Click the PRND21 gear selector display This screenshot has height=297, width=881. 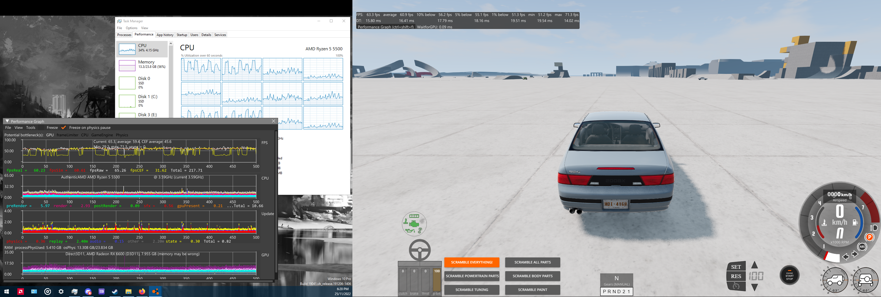coord(616,292)
